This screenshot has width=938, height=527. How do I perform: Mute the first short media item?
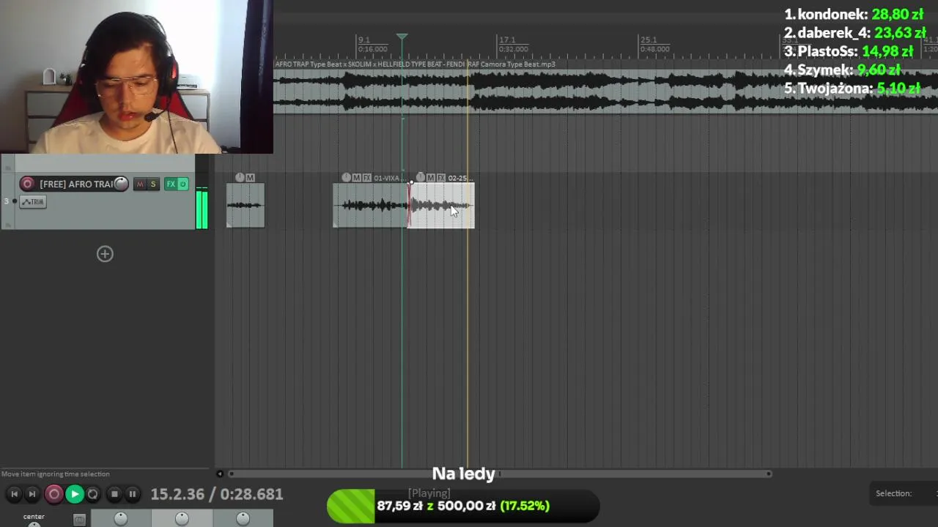pos(250,177)
